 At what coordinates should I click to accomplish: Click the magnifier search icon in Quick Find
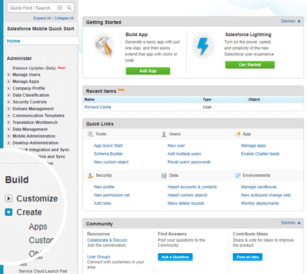(69, 8)
